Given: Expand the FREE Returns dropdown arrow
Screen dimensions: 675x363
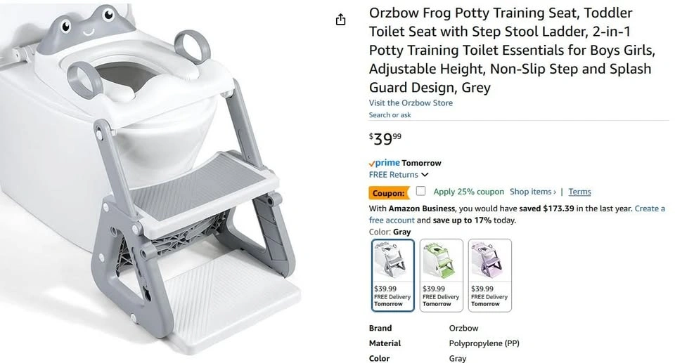Looking at the screenshot, I should pyautogui.click(x=425, y=175).
